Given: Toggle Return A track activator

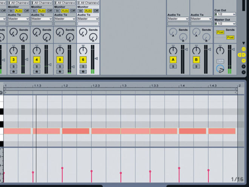Looking at the screenshot, I should pyautogui.click(x=173, y=60).
